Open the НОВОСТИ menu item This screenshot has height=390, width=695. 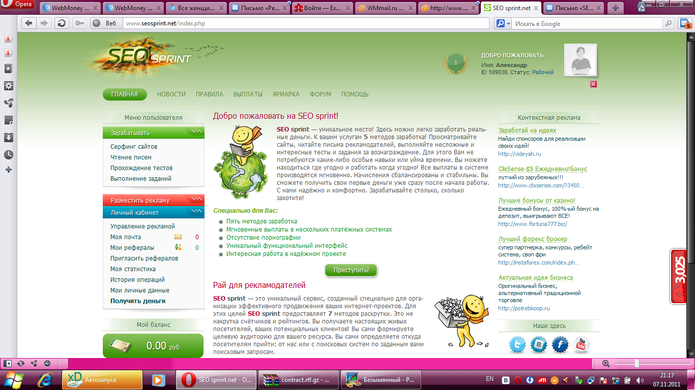(x=171, y=94)
